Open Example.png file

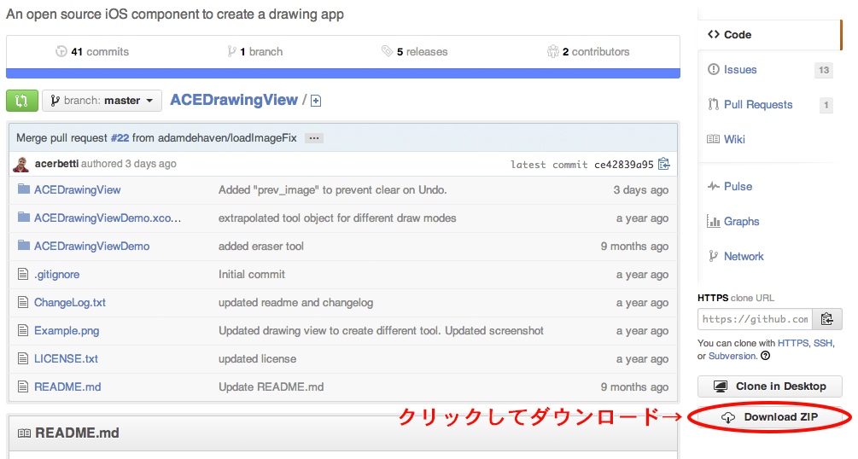pyautogui.click(x=67, y=331)
